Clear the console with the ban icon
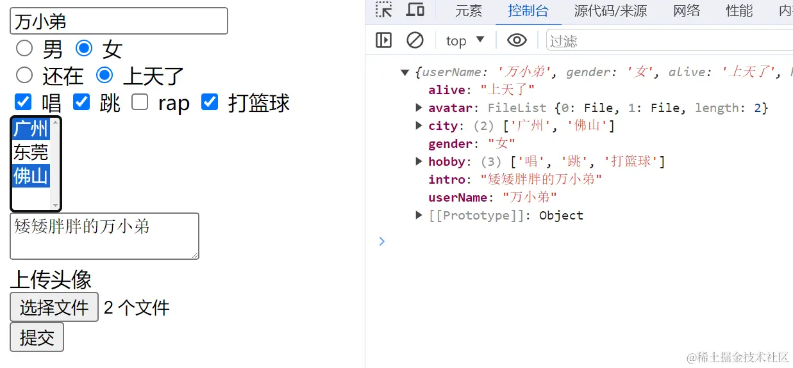 click(415, 40)
